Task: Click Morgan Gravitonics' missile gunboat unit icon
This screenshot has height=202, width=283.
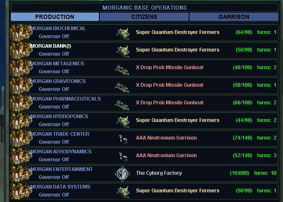Action: [x=122, y=85]
